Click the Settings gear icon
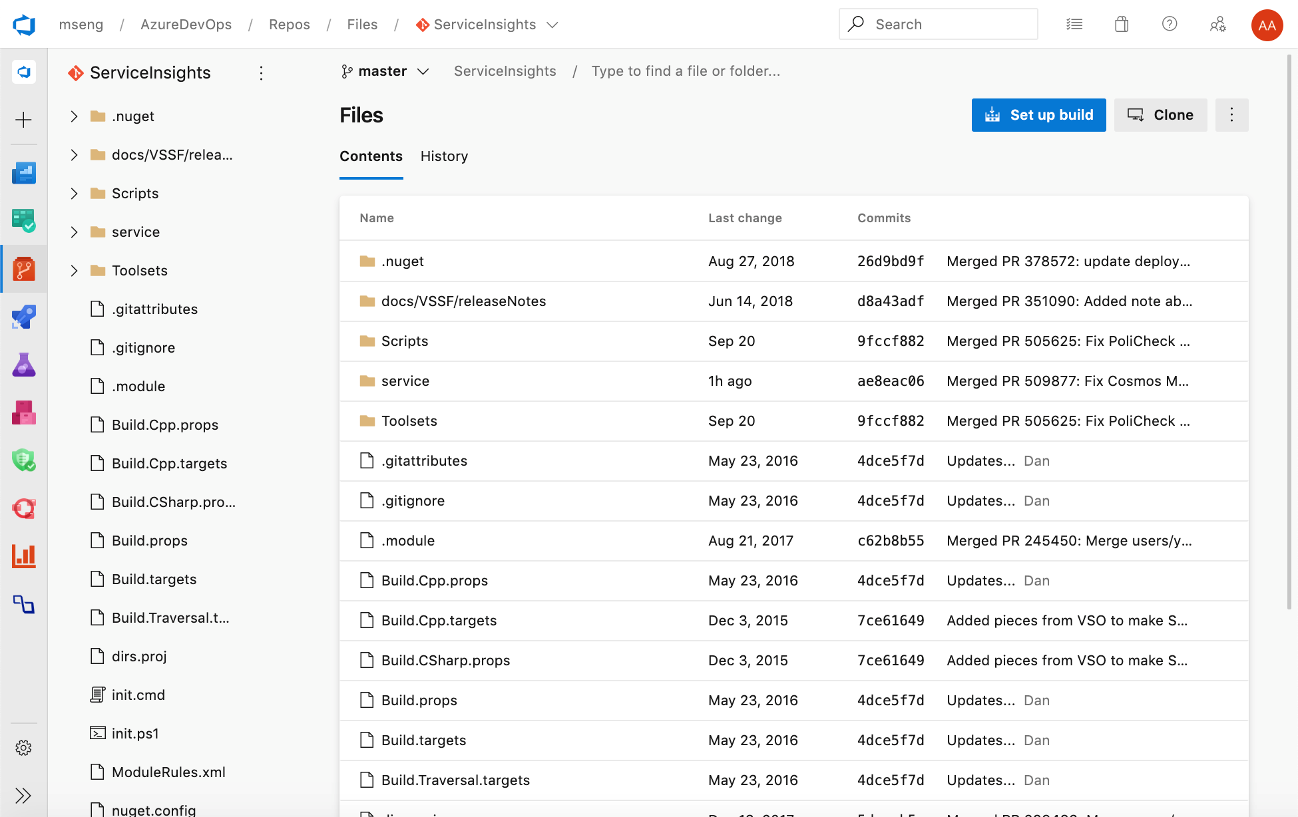Viewport: 1298px width, 817px height. [x=23, y=747]
